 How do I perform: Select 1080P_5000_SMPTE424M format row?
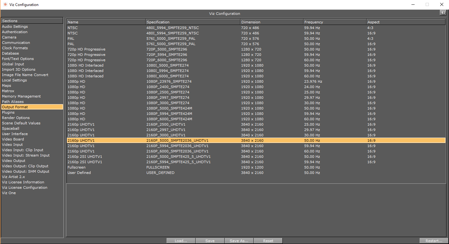point(256,108)
